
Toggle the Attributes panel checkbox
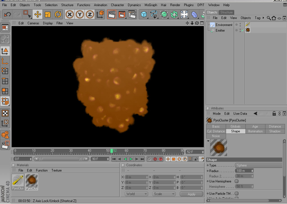click(208, 108)
